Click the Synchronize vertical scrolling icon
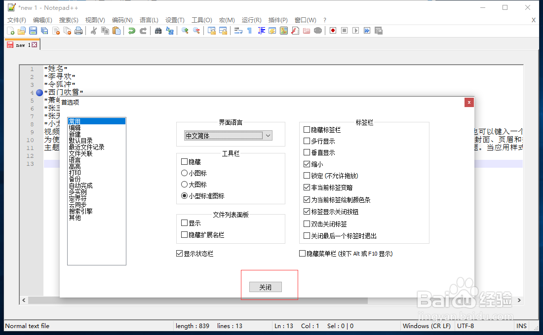543x335 pixels. point(212,31)
